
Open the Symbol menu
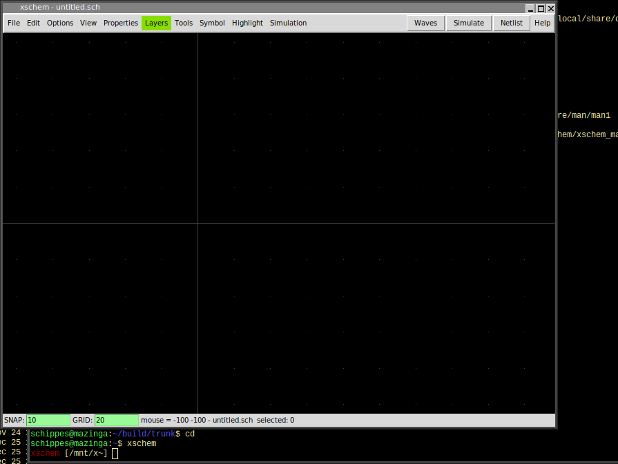pos(212,23)
